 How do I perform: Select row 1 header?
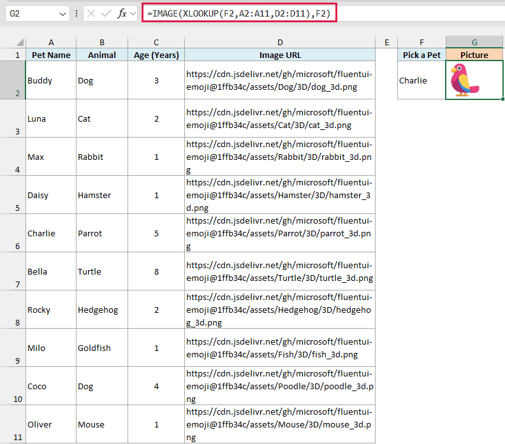click(13, 55)
